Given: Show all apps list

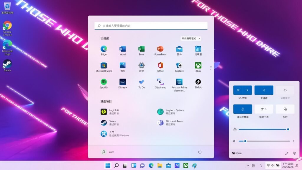Looking at the screenshot, I should tap(191, 39).
